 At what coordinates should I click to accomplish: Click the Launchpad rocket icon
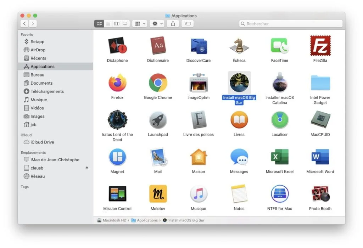point(158,120)
